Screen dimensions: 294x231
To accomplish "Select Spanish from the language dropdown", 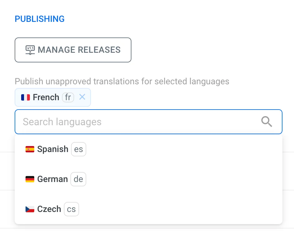I will 53,149.
